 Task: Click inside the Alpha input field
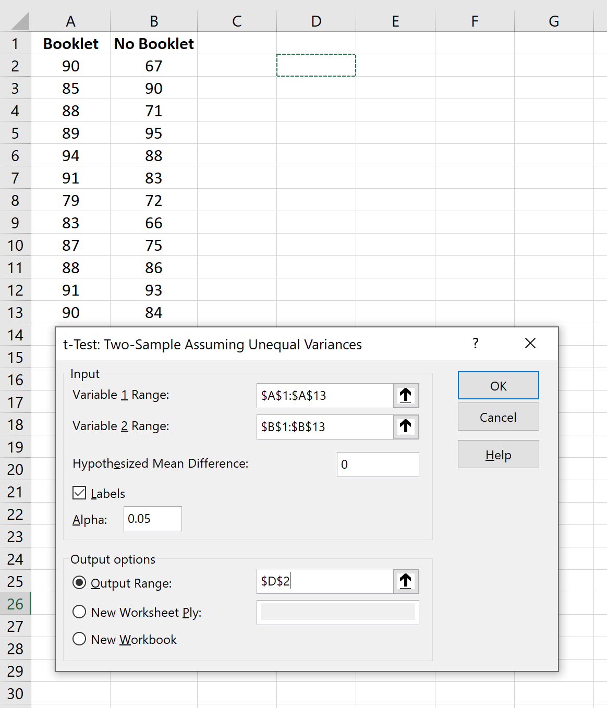pos(152,518)
